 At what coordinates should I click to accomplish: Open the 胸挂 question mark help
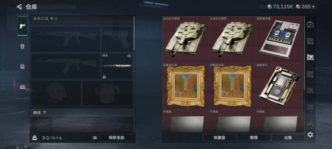pos(44,113)
